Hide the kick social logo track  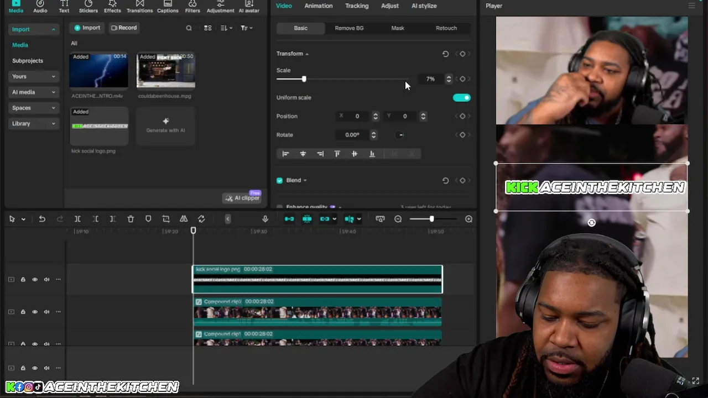(34, 279)
